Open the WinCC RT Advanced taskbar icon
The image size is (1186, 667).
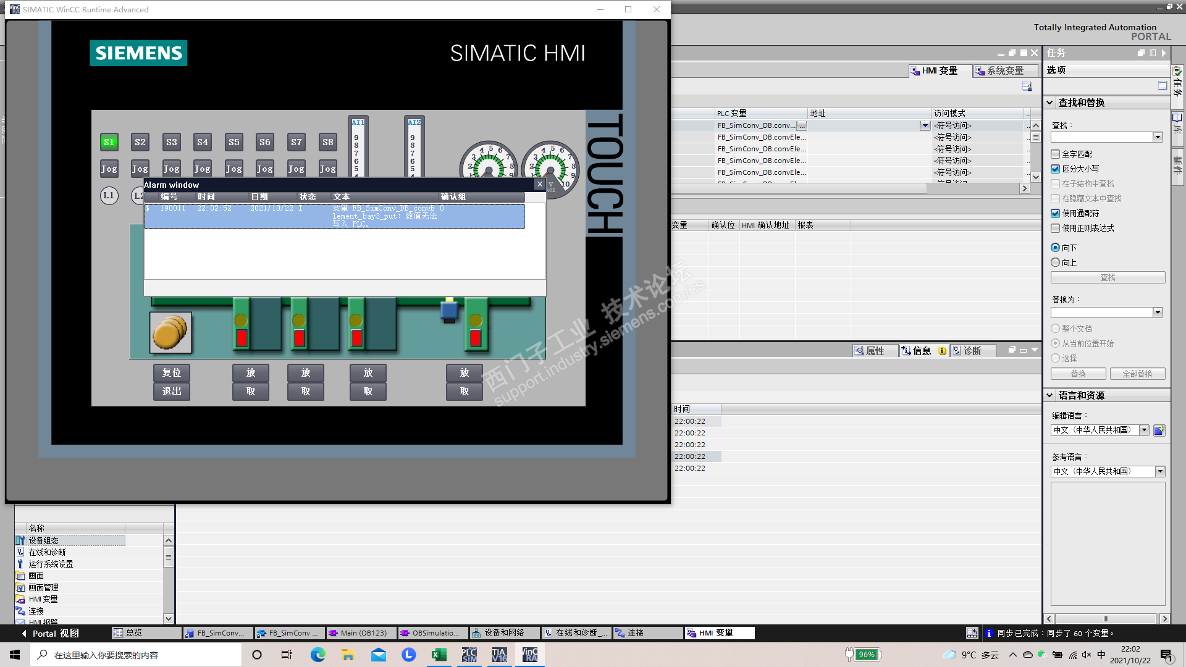[x=530, y=655]
